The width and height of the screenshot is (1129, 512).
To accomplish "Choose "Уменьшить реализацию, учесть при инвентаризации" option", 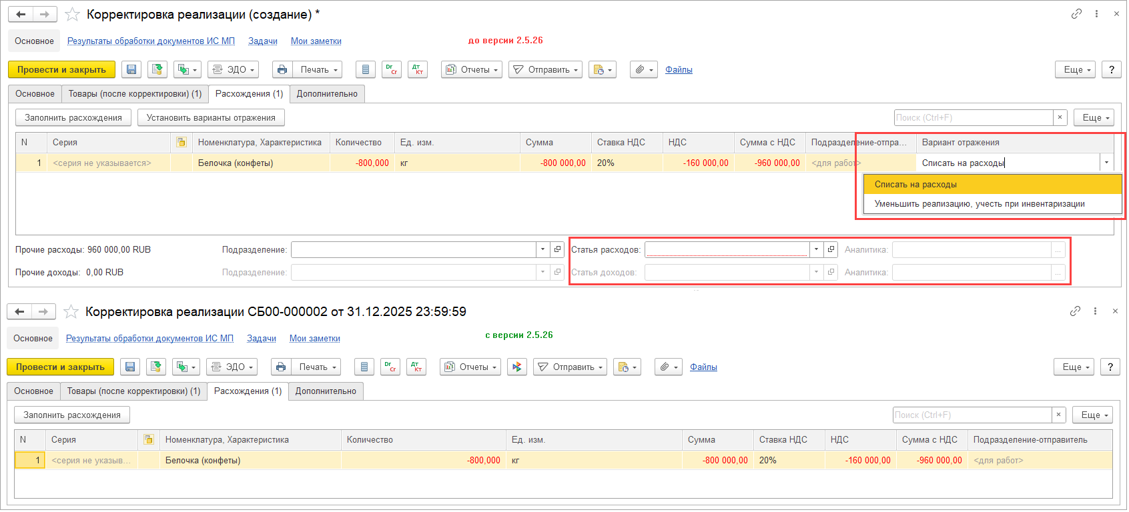I will [979, 204].
